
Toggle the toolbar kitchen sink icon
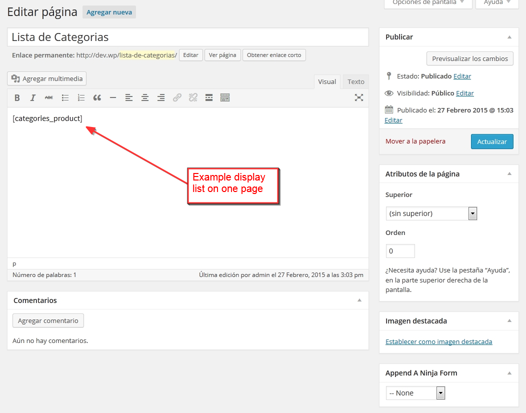(225, 97)
